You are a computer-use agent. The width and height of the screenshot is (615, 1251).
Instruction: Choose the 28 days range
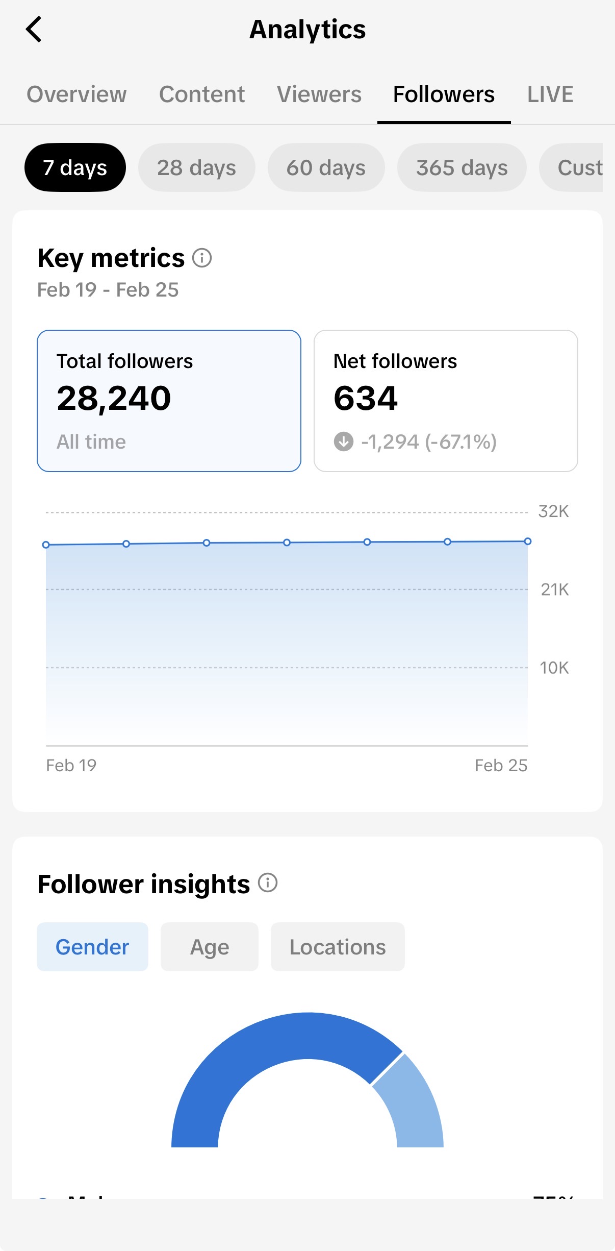tap(196, 167)
